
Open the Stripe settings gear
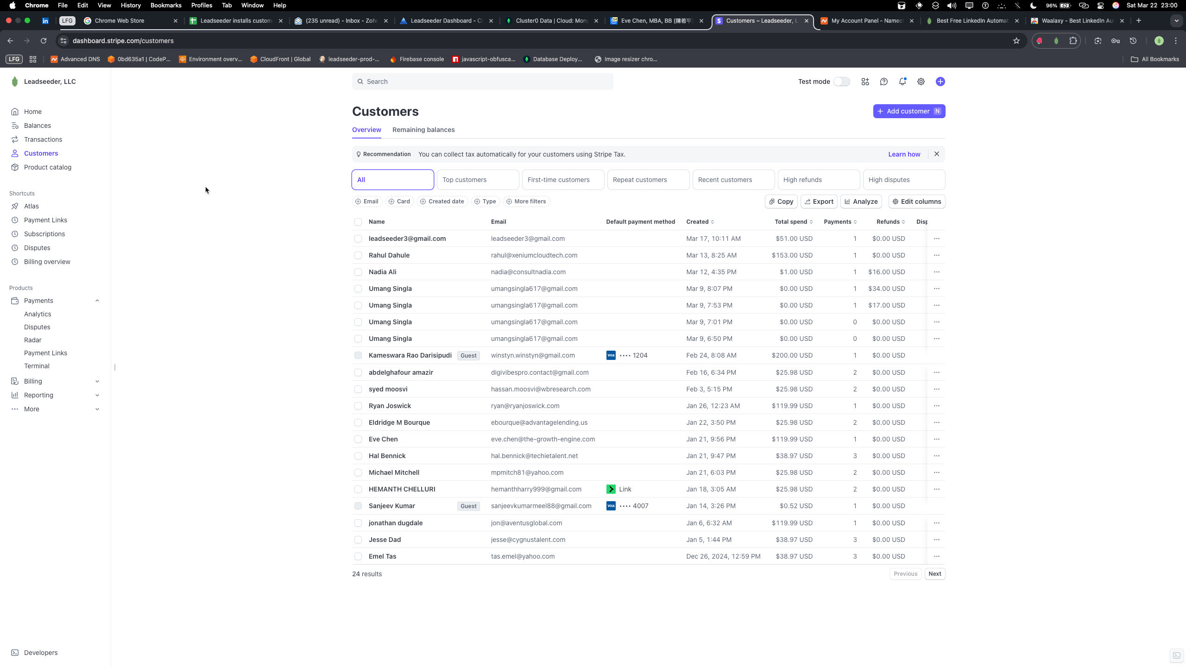(921, 82)
